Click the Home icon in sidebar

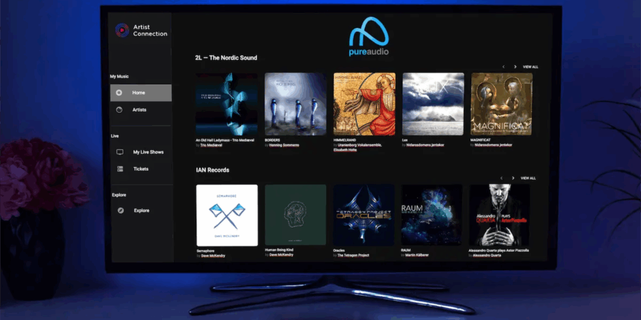(119, 93)
